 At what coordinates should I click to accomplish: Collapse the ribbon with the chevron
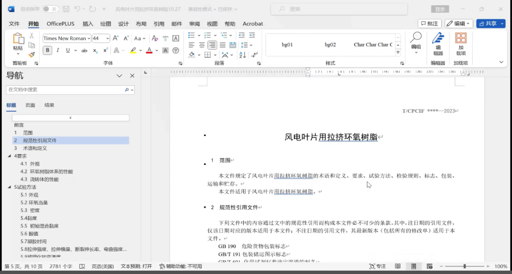click(x=502, y=62)
